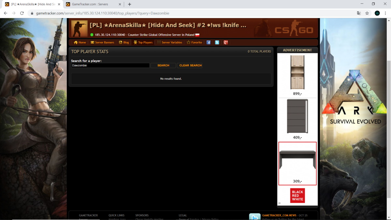Focus the player search field containing Dawzombie
391x220 pixels.
tap(110, 66)
